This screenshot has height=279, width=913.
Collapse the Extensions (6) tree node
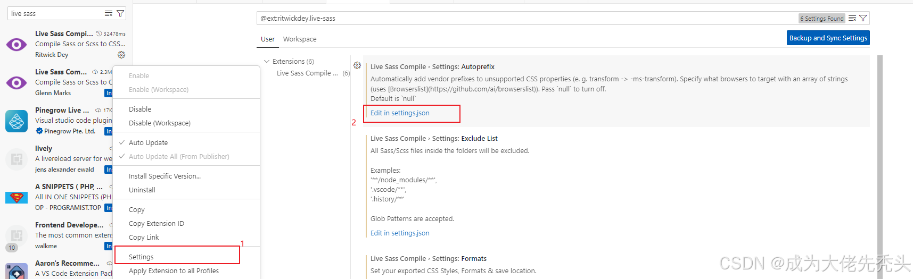tap(267, 61)
